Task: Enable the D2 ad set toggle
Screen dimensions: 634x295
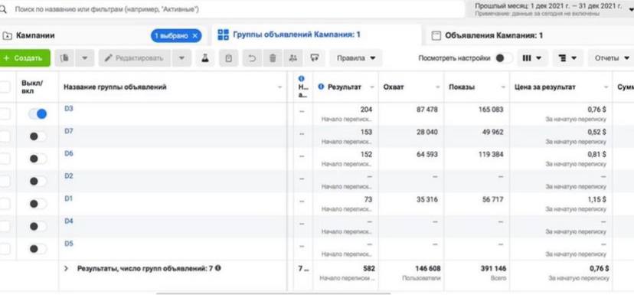Action: point(38,182)
